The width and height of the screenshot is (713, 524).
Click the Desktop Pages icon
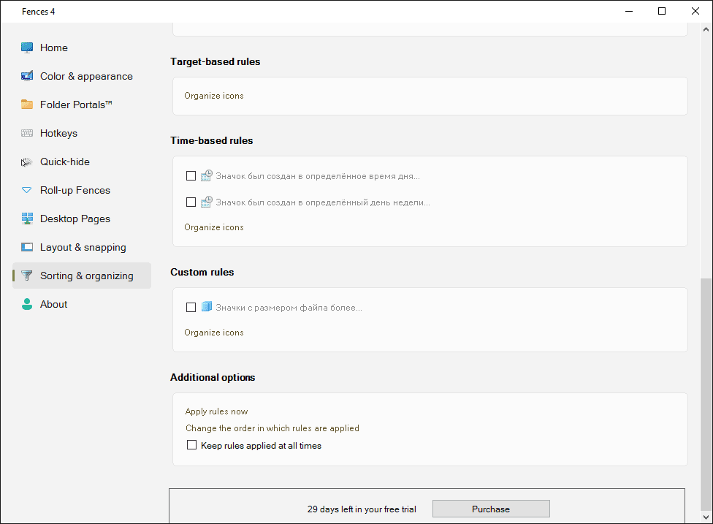(27, 219)
